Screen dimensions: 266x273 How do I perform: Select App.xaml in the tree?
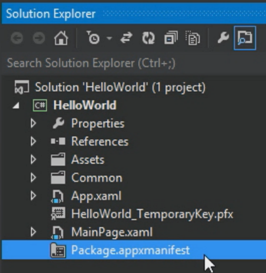pos(96,196)
